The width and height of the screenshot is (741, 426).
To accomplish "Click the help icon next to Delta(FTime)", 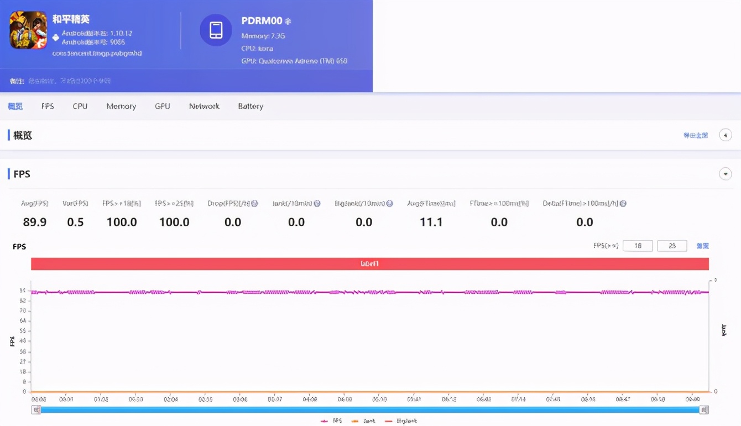I will click(x=623, y=204).
